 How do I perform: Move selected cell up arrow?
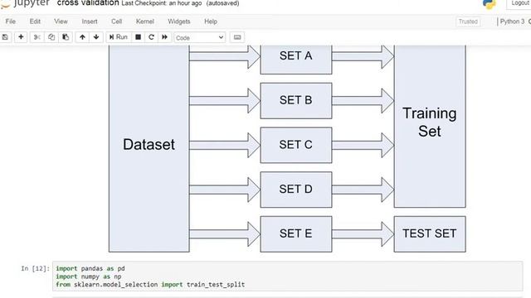pos(82,37)
